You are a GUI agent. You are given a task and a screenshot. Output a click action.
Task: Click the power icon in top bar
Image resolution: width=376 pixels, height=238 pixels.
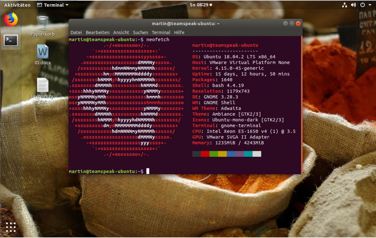[363, 5]
